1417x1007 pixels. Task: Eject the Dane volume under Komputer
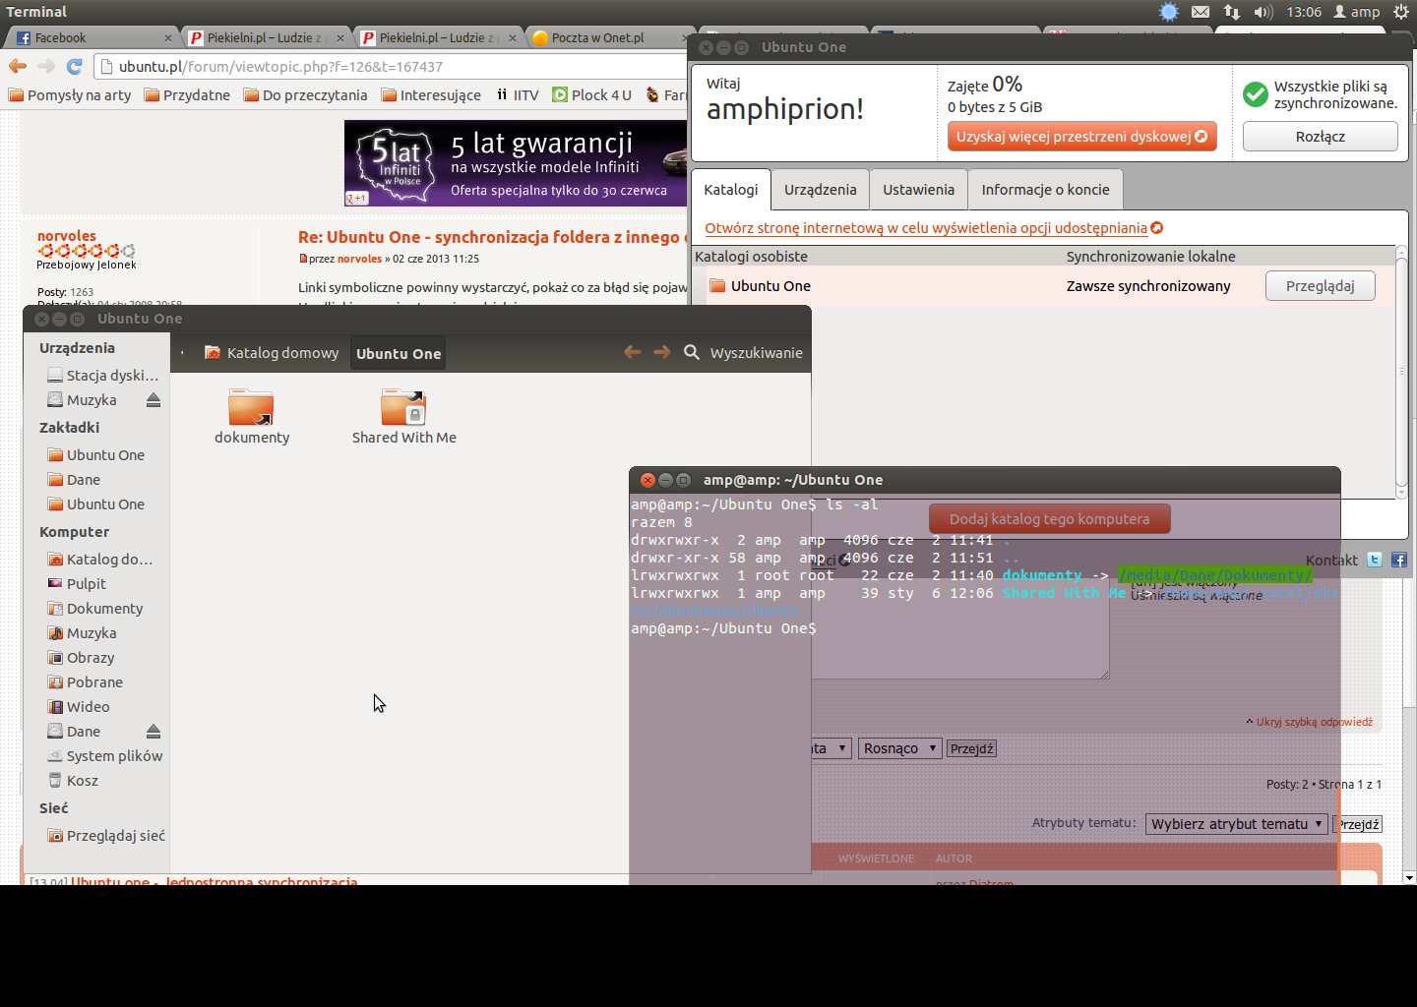(154, 732)
